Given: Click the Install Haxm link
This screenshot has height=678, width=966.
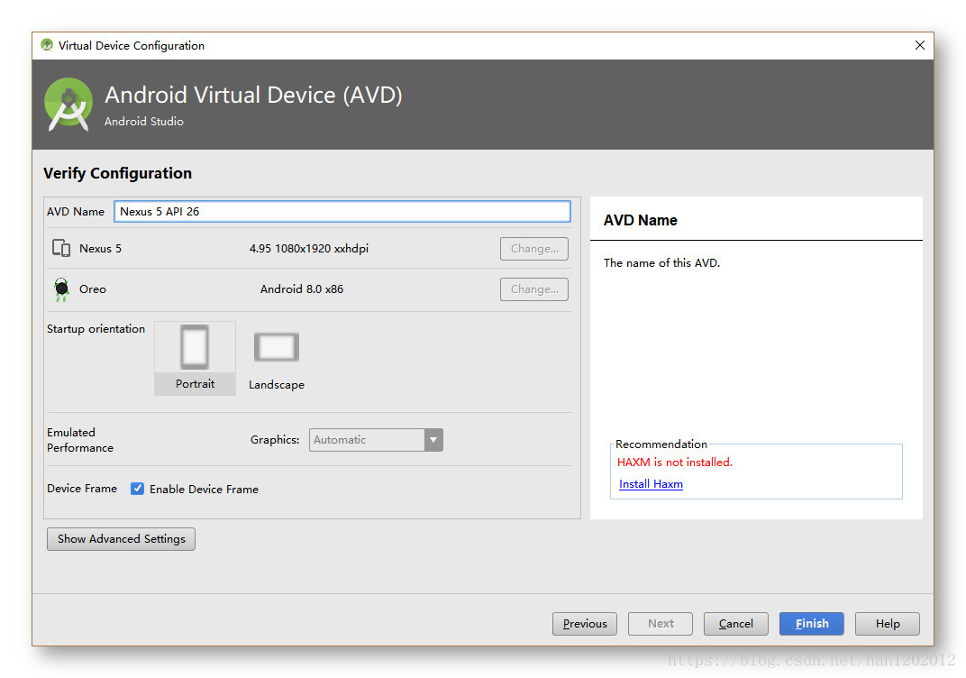Looking at the screenshot, I should tap(651, 484).
